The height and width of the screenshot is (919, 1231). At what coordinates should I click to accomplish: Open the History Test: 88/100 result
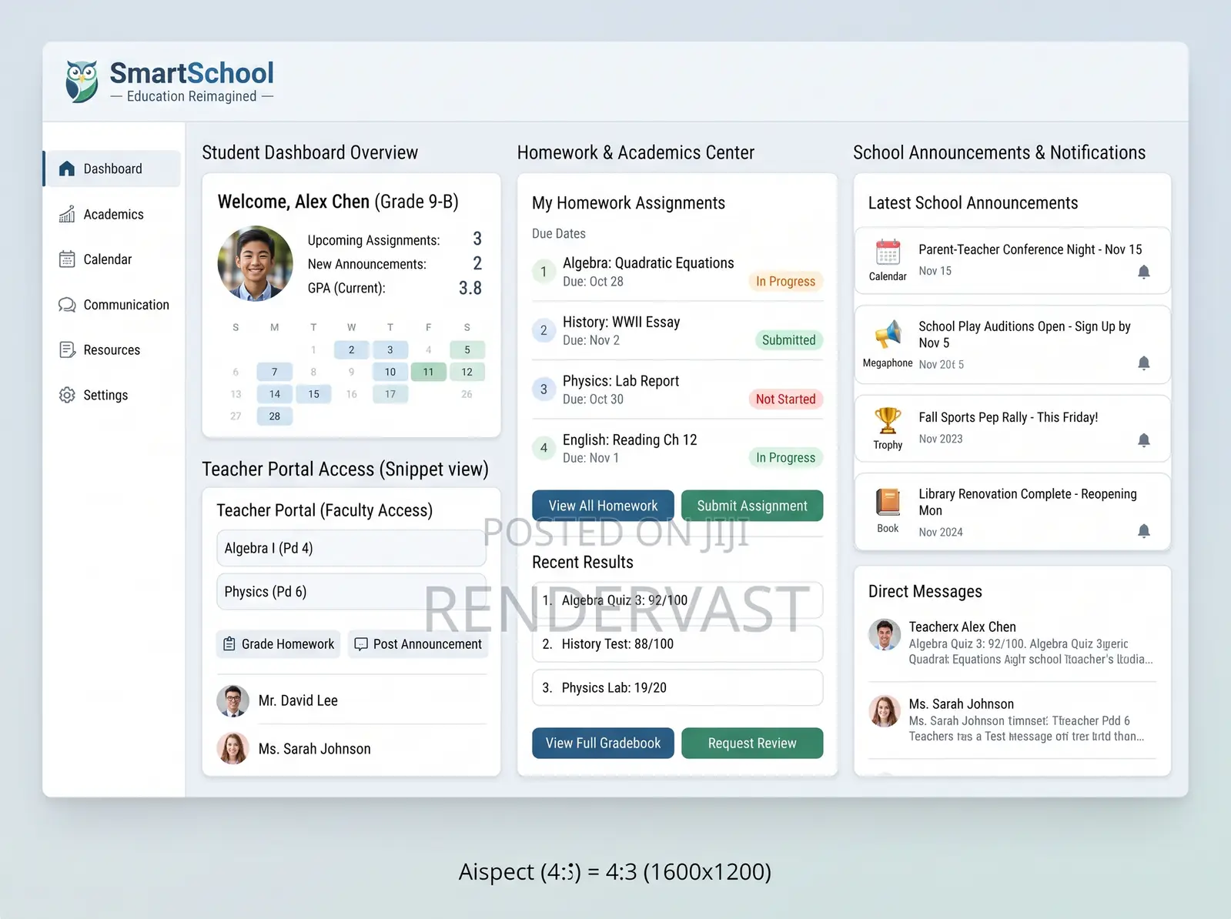coord(677,644)
